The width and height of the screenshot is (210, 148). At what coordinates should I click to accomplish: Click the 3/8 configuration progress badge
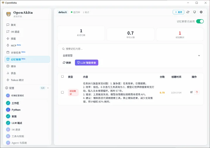[43, 88]
